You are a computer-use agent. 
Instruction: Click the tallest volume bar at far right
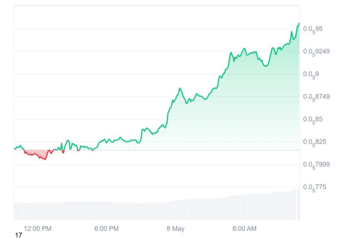(299, 204)
